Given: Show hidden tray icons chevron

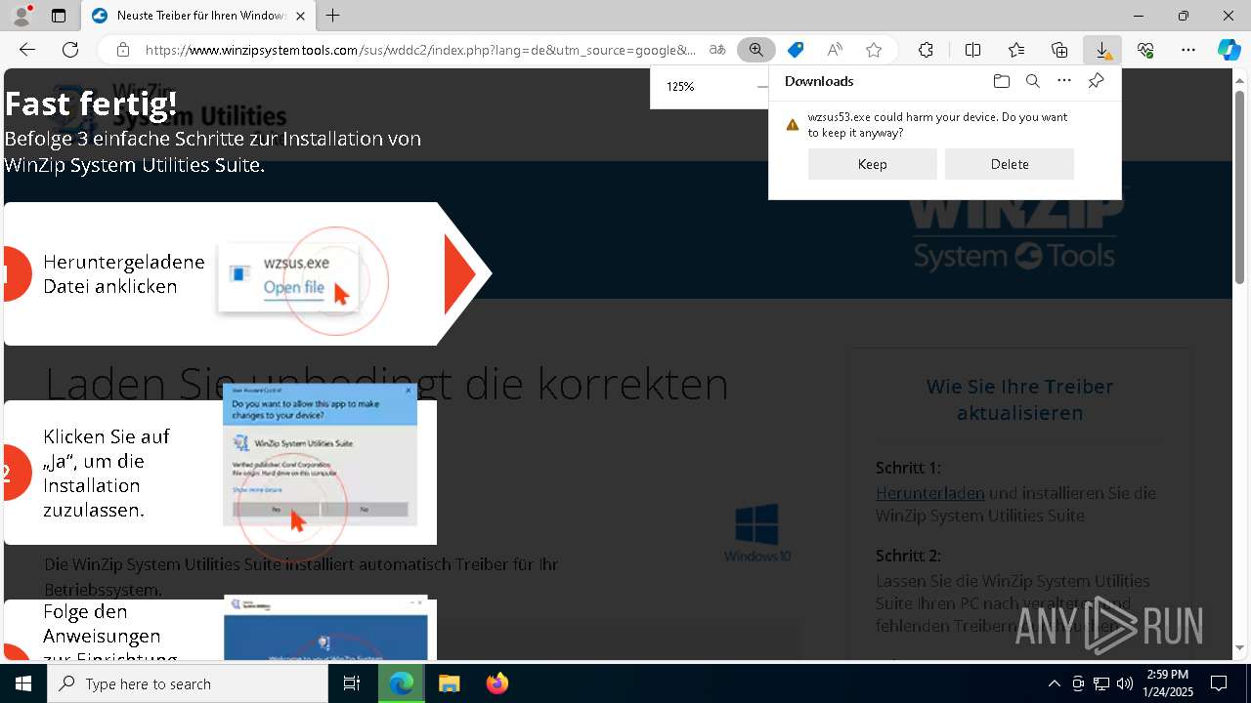Looking at the screenshot, I should [1054, 683].
